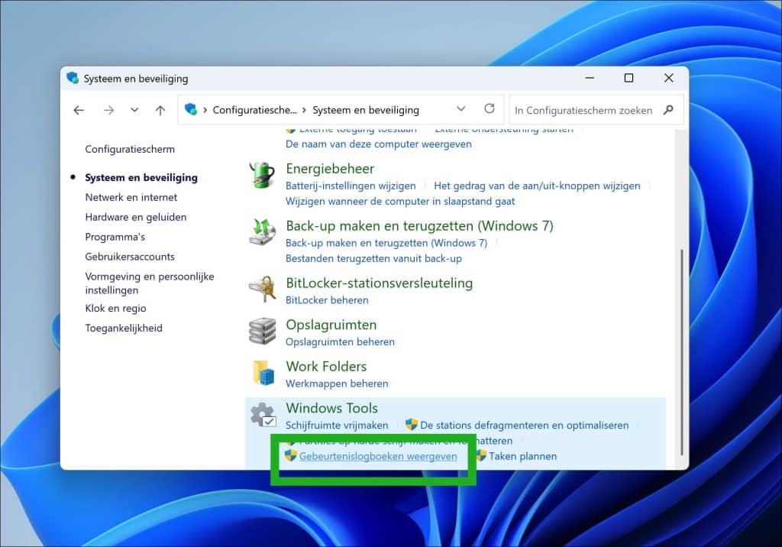Viewport: 782px width, 547px height.
Task: Open Taken plannen link
Action: pos(522,456)
